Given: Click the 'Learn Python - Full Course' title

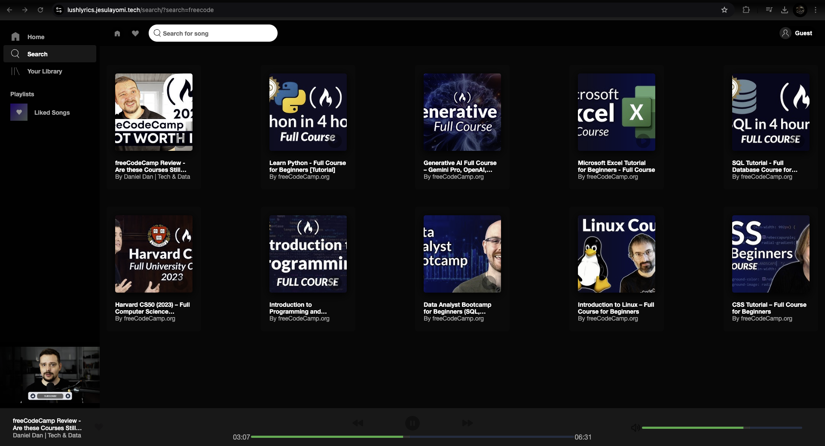Looking at the screenshot, I should (x=308, y=166).
